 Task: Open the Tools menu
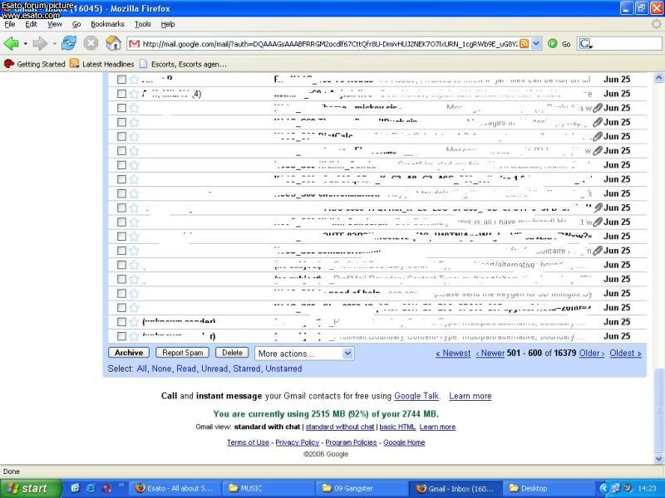coord(143,24)
